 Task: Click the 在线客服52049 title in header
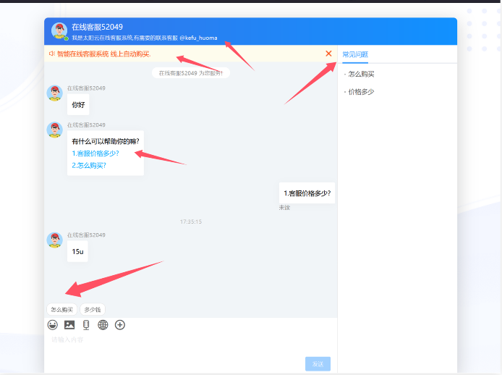pyautogui.click(x=98, y=27)
